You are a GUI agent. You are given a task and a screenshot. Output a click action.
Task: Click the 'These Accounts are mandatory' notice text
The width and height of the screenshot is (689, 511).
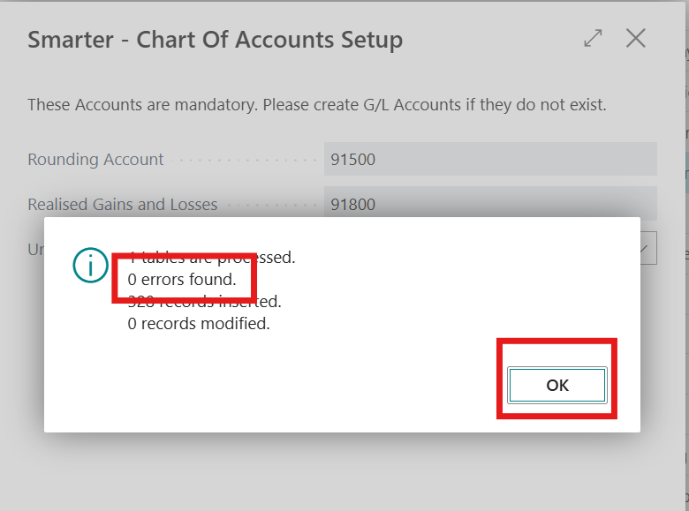pos(317,105)
